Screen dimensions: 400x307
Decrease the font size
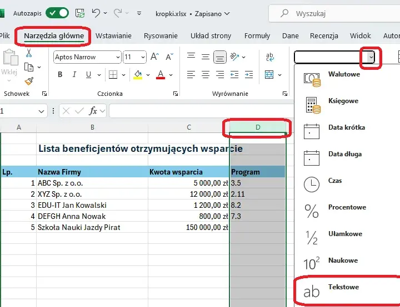[169, 57]
